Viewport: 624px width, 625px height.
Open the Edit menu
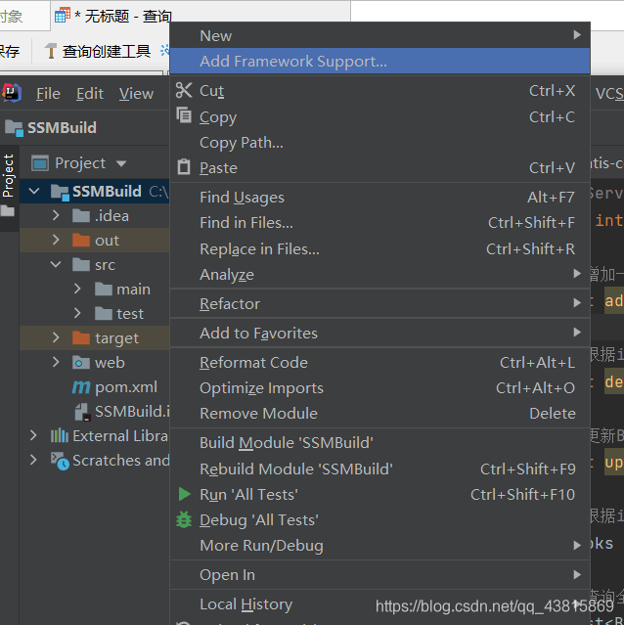coord(90,94)
